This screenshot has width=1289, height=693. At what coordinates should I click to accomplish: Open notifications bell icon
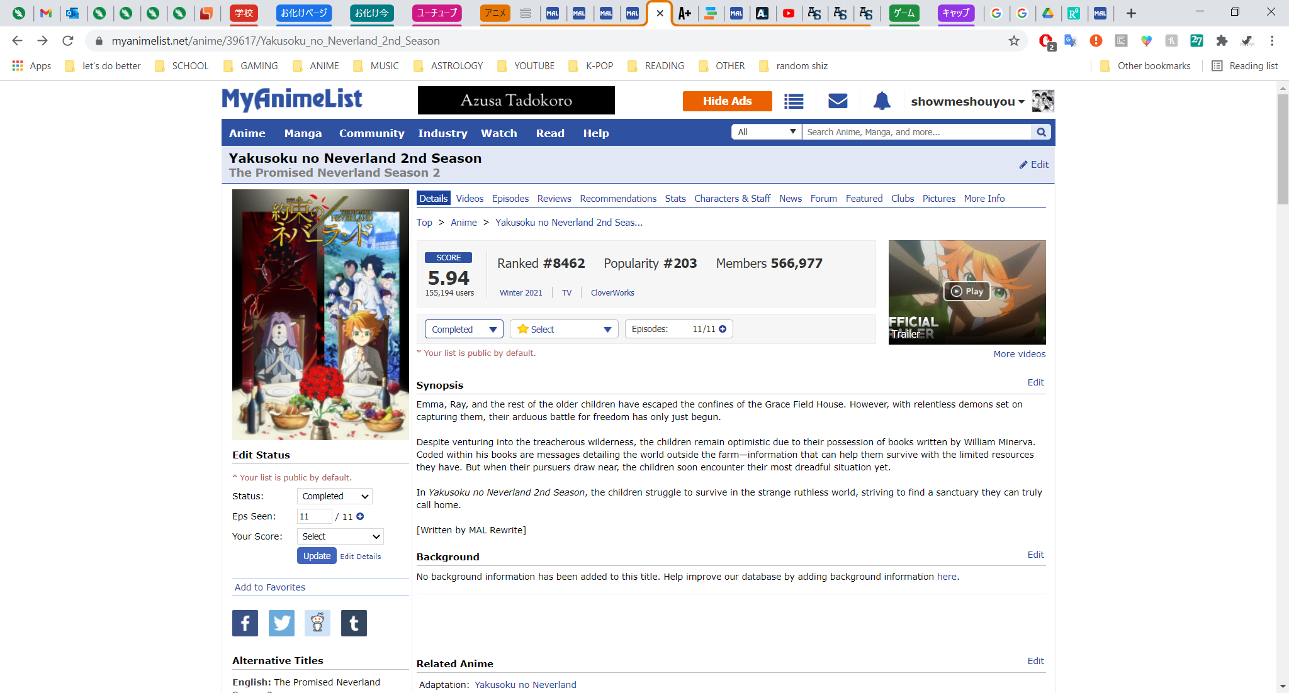pos(882,101)
